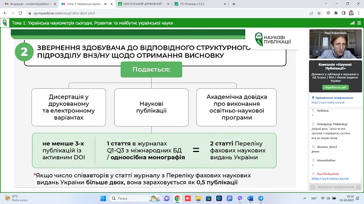
Task: Switch keyboard language УКР indicator
Action: [x=314, y=198]
